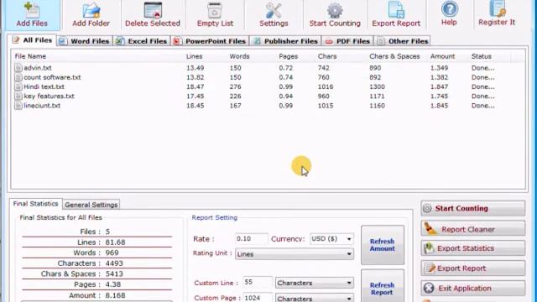Switch to the PowerPoint Files tab
The height and width of the screenshot is (302, 537).
click(x=210, y=41)
